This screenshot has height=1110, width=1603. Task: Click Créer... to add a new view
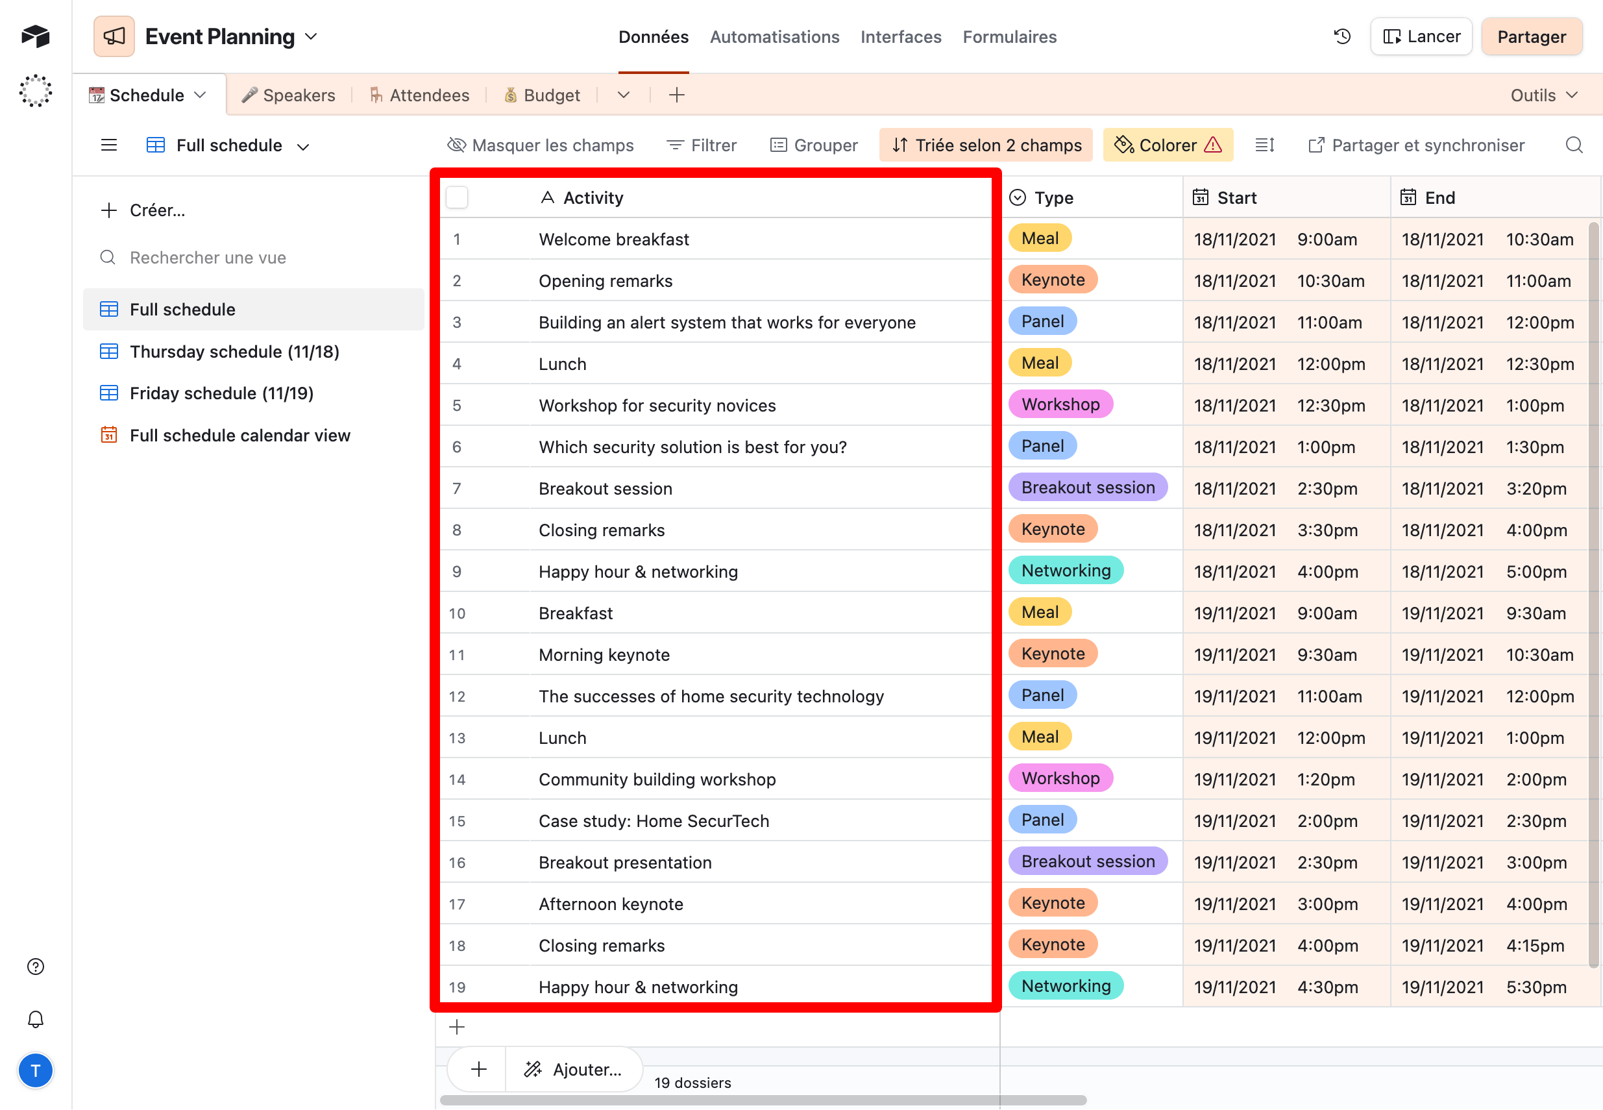(143, 211)
